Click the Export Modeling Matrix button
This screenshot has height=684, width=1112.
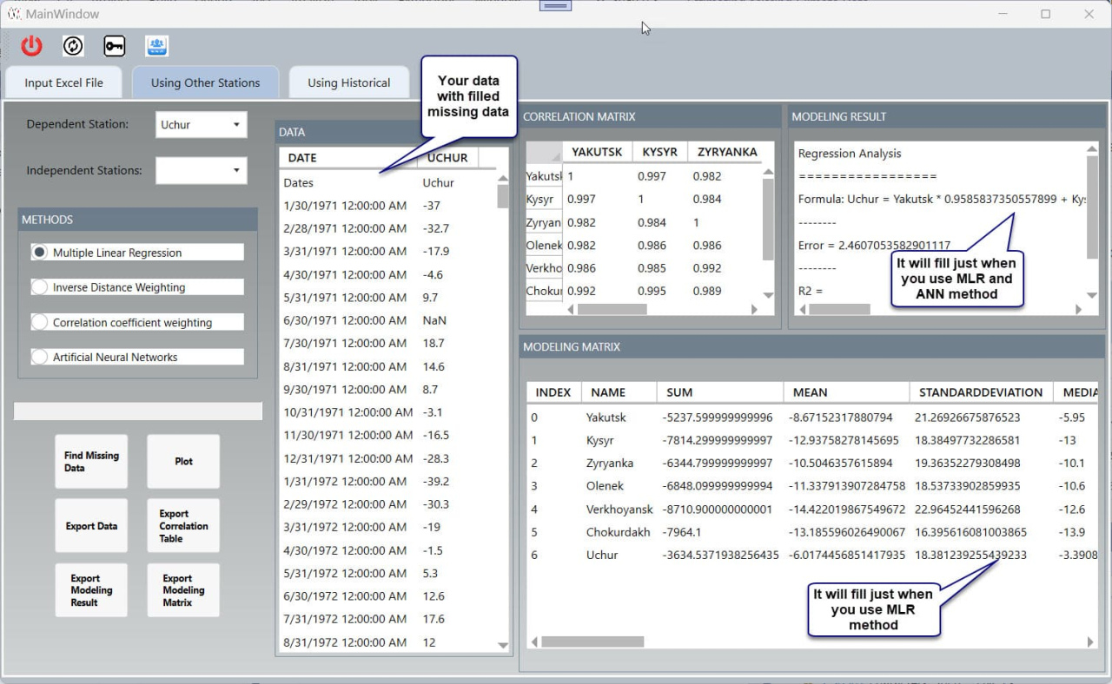pos(183,590)
